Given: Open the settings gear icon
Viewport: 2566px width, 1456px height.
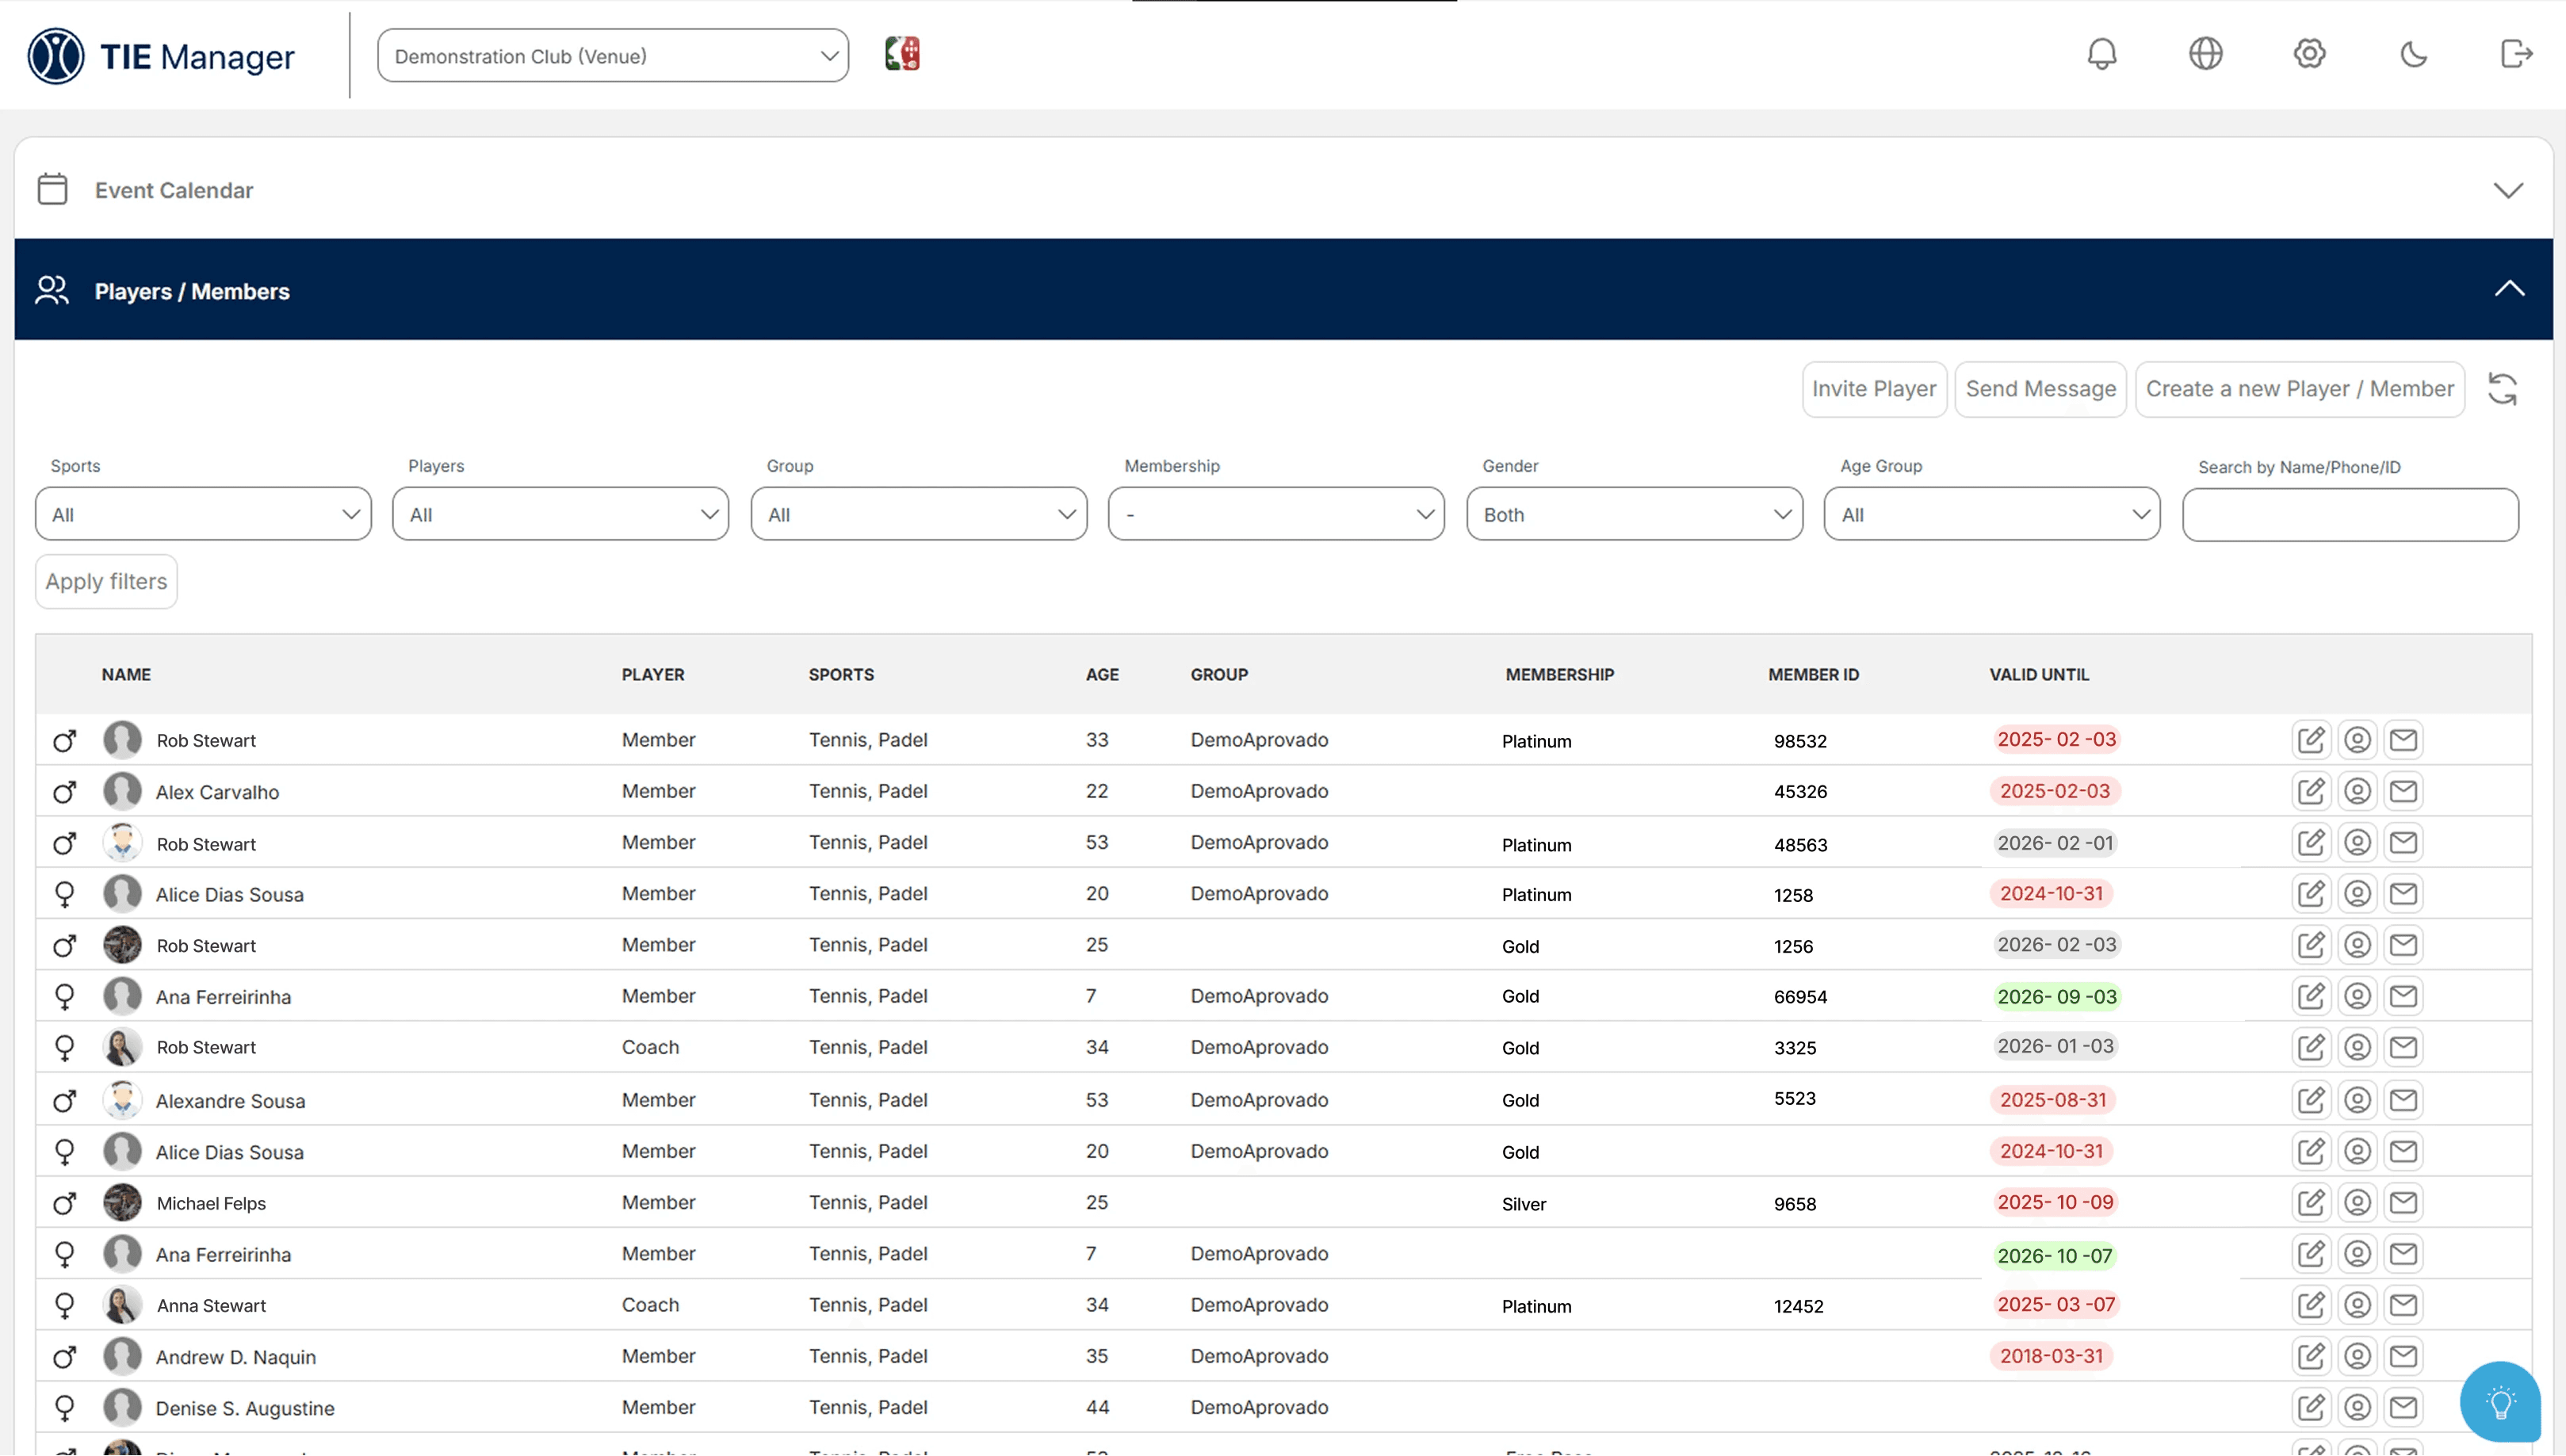Looking at the screenshot, I should click(2309, 54).
